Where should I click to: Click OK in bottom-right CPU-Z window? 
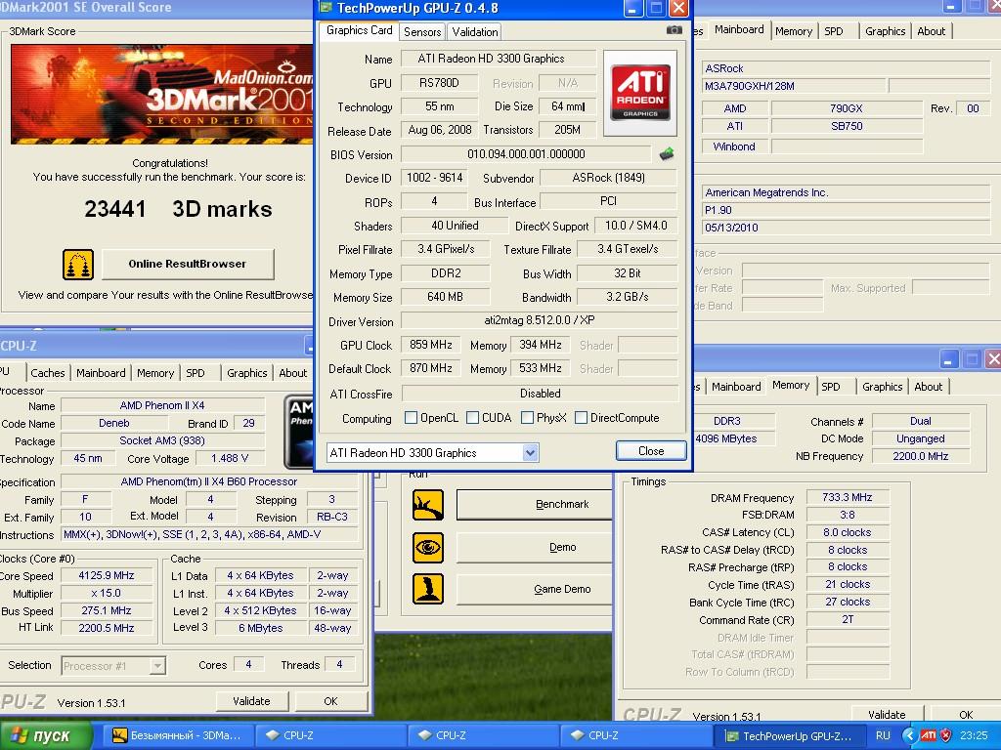(x=966, y=714)
